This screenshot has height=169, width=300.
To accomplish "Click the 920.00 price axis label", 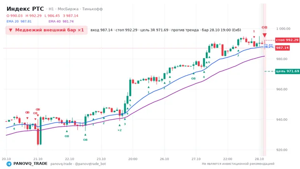I will click(x=282, y=150).
